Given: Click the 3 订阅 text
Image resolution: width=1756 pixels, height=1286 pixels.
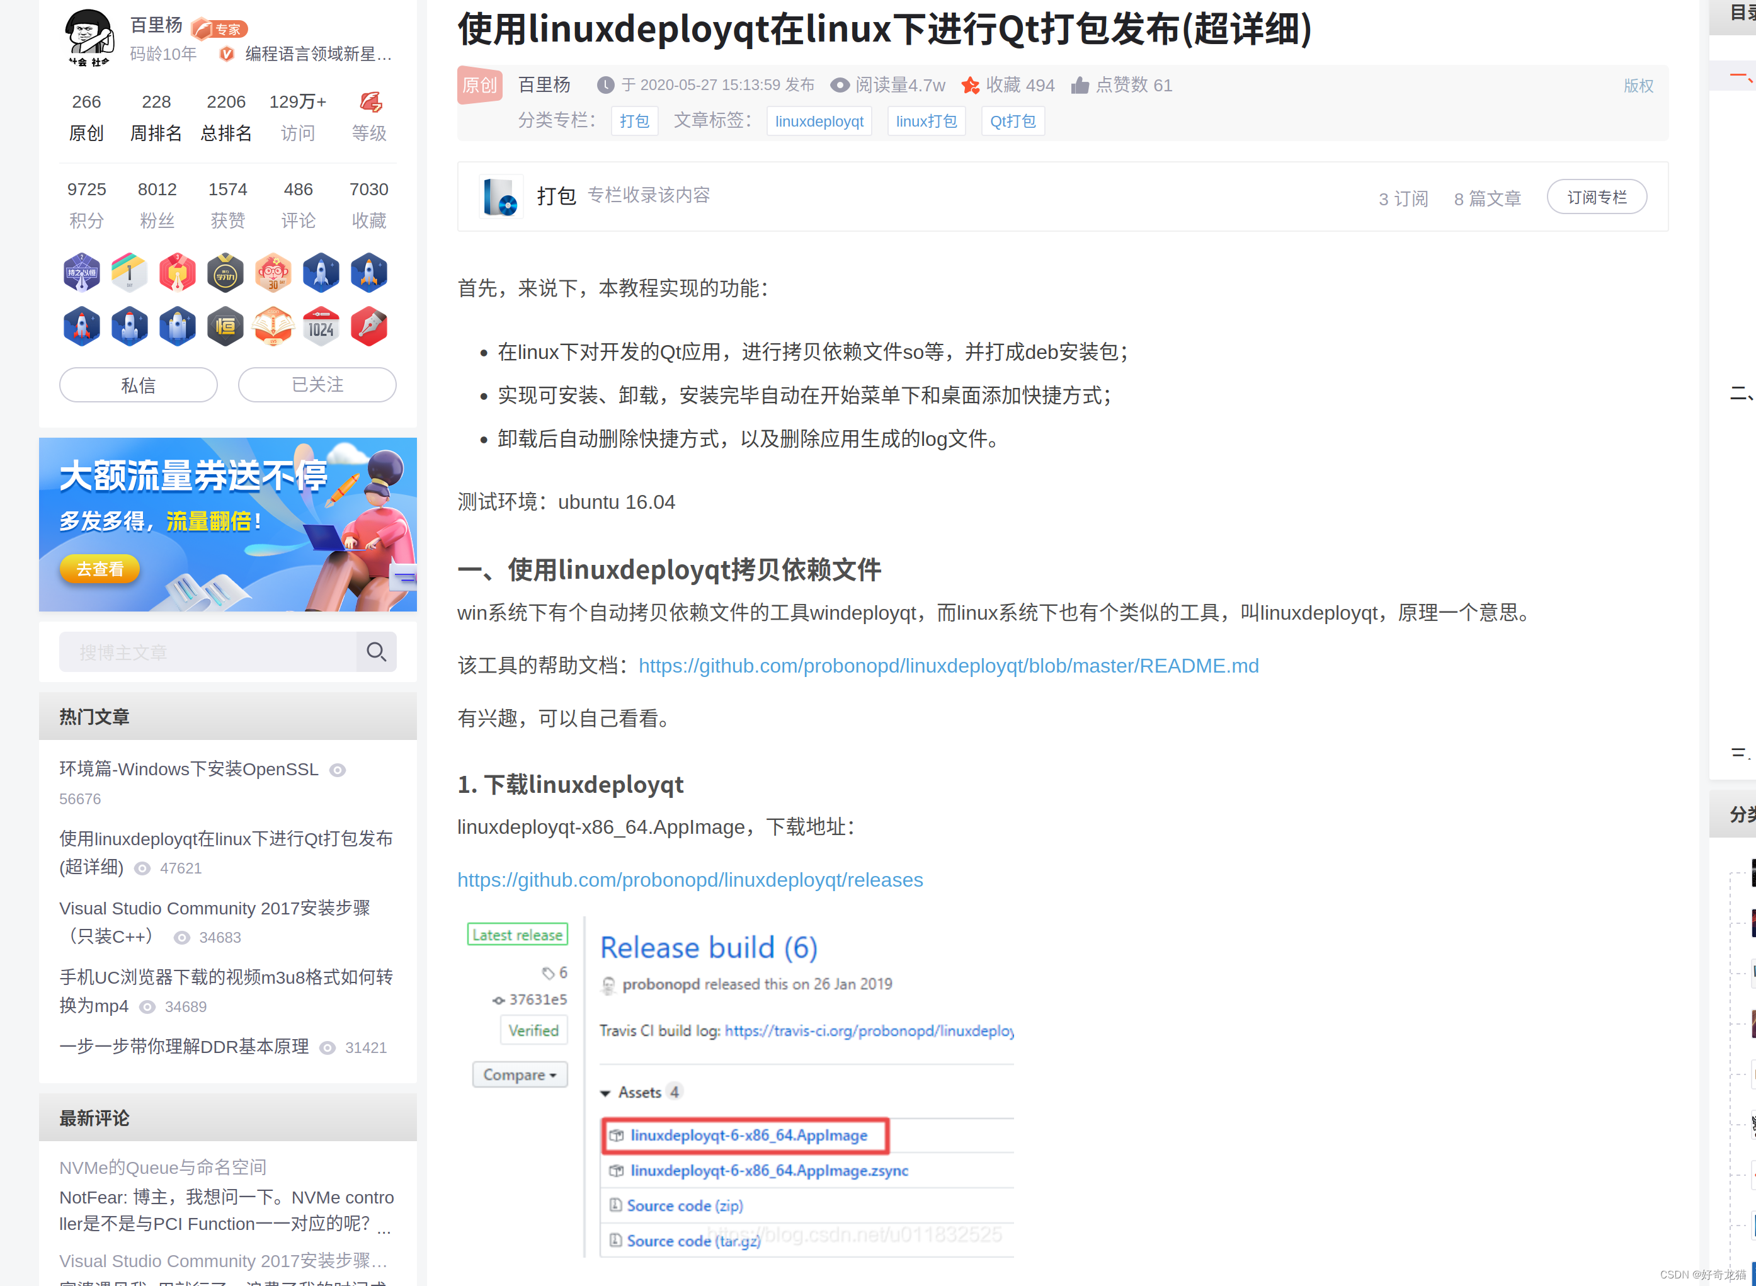Looking at the screenshot, I should 1403,198.
